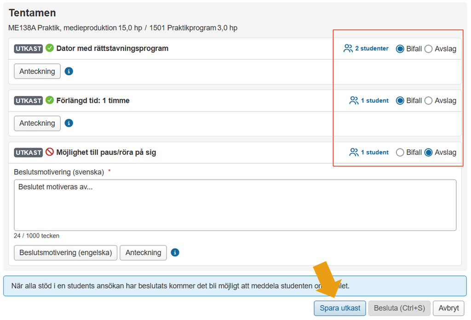Click the Tentamen heading
471x320 pixels.
(x=32, y=13)
